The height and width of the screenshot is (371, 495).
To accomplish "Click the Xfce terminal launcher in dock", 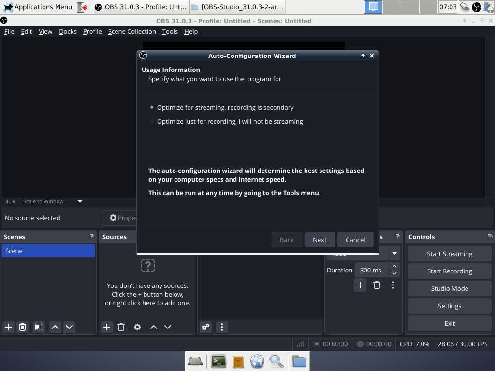I will 218,361.
